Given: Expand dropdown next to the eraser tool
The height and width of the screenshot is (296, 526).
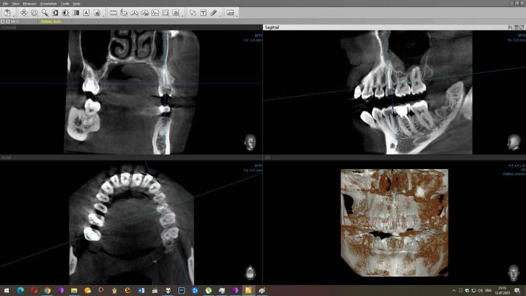Looking at the screenshot, I should point(220,15).
